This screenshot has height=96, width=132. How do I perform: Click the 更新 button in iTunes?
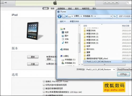point(33,57)
